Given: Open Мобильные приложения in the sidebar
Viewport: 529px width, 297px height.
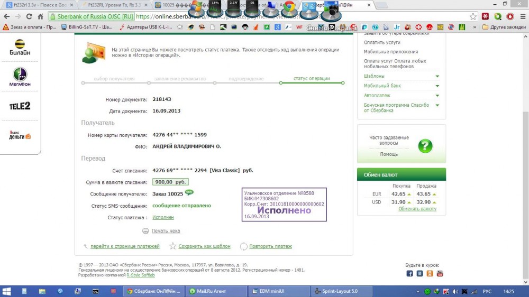Looking at the screenshot, I should tap(391, 52).
